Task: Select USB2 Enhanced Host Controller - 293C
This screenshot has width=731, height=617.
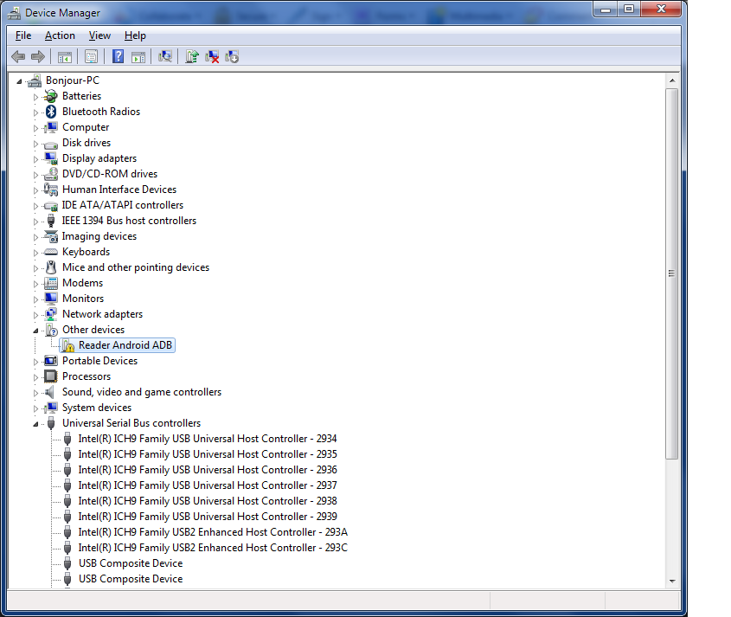Action: (x=213, y=548)
